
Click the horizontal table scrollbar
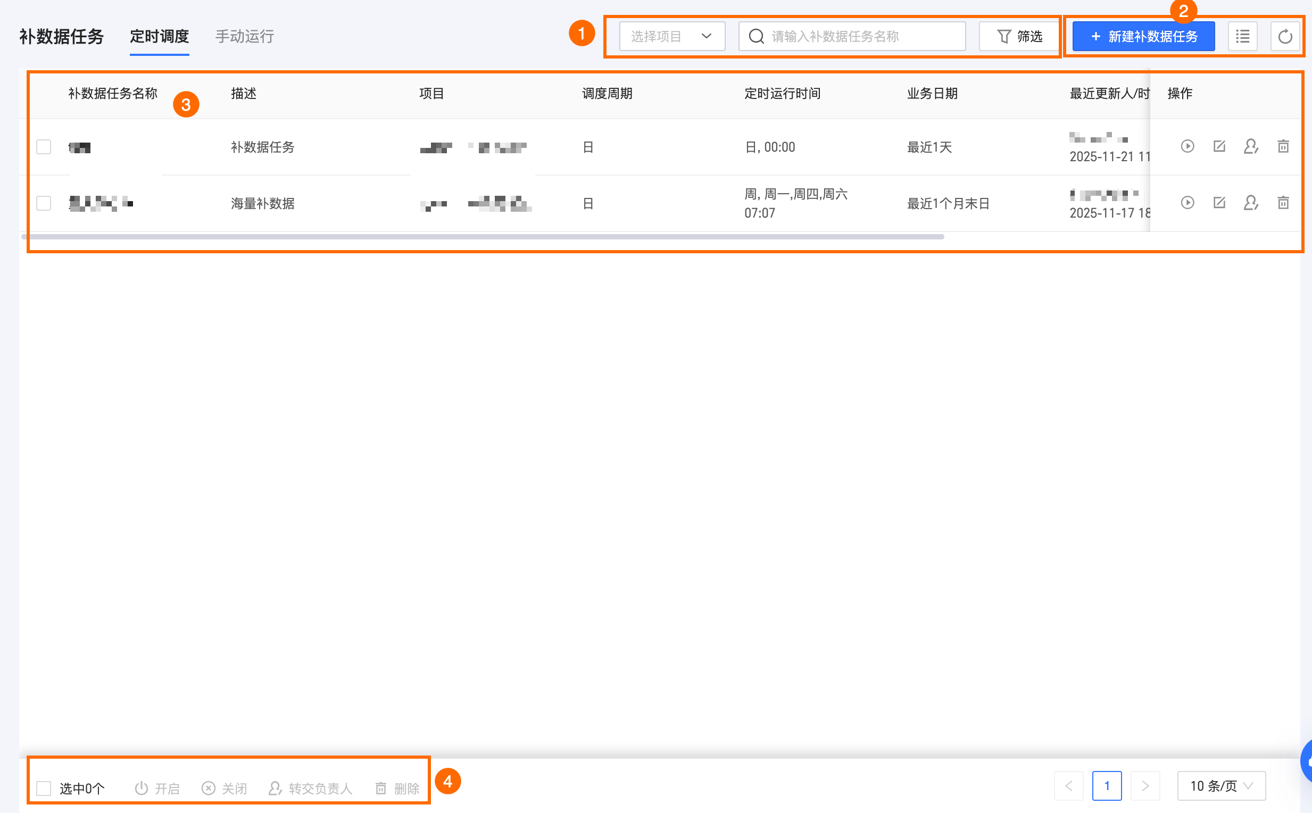[483, 237]
